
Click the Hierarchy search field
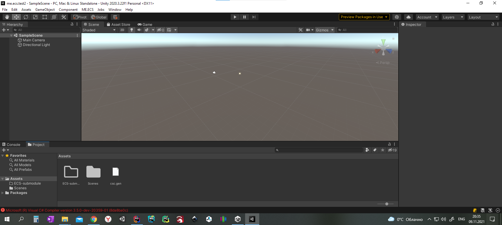46,30
